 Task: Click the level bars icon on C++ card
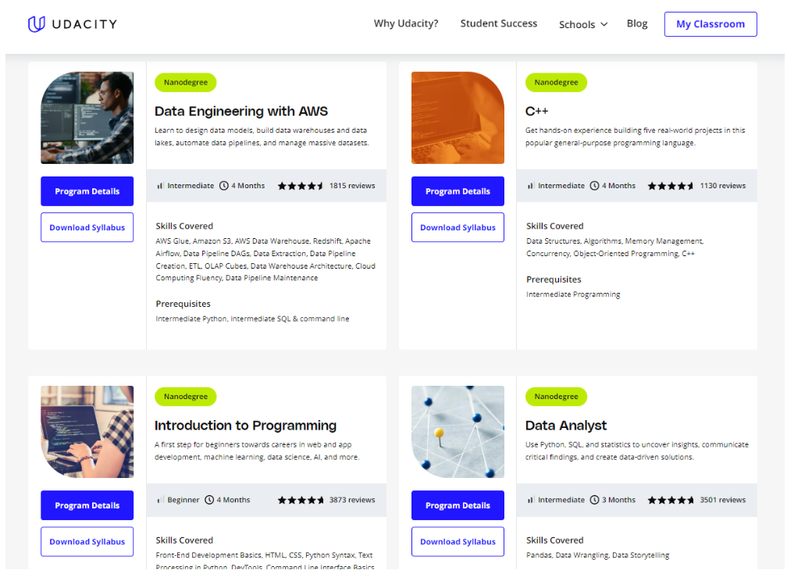[x=531, y=186]
